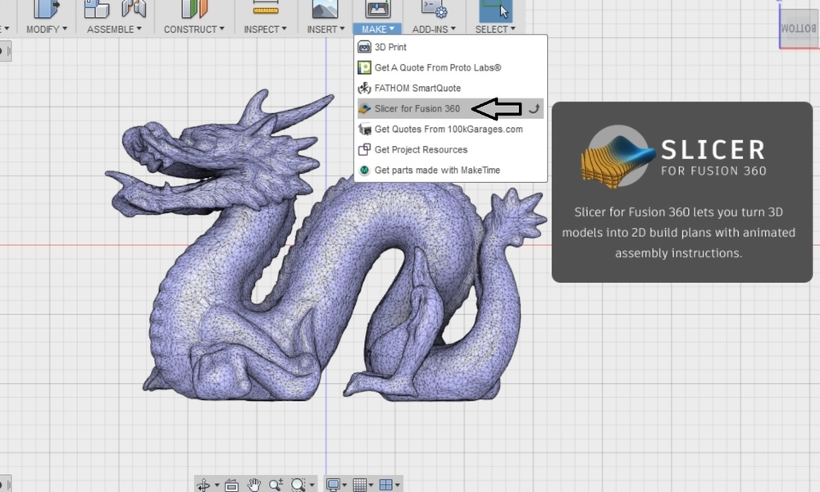Click the pin-to-toolbar icon on the Slicer row
Viewport: 820px width, 492px height.
(x=534, y=109)
